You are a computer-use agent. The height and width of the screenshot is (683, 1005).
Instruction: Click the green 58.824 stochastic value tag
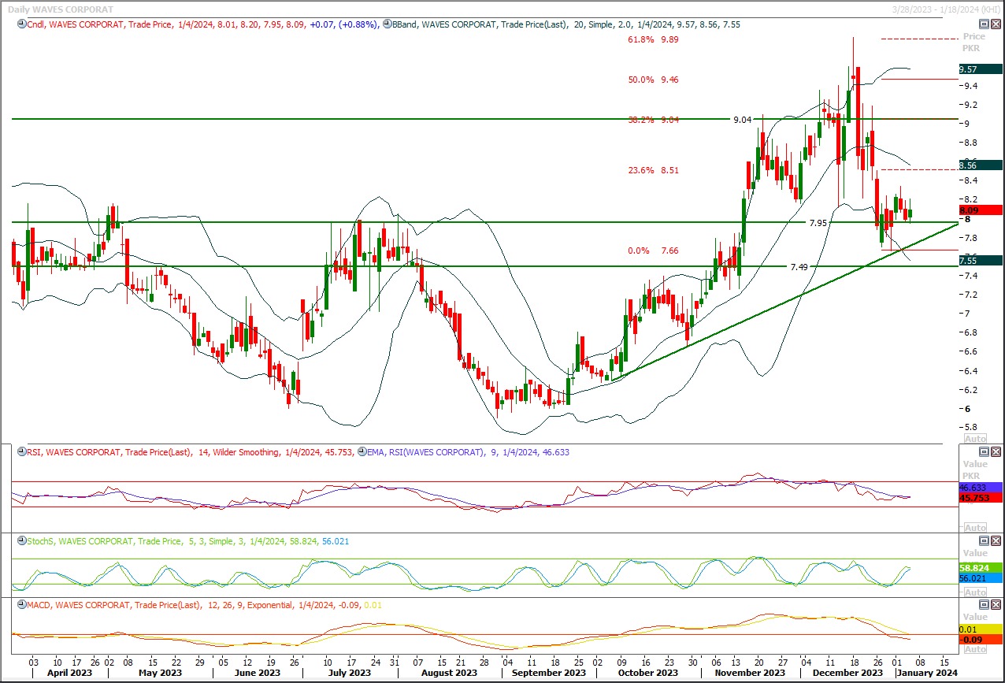point(981,567)
